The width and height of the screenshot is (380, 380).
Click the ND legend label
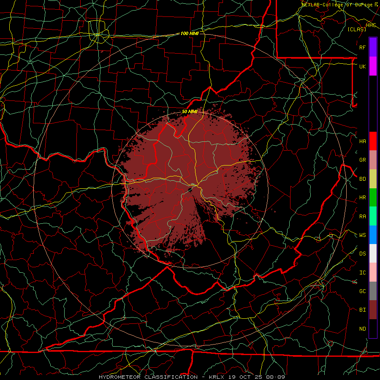(362, 329)
